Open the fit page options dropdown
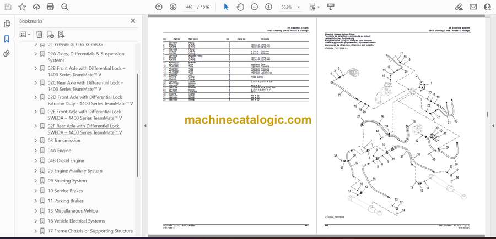This screenshot has width=496, height=239. click(x=314, y=7)
